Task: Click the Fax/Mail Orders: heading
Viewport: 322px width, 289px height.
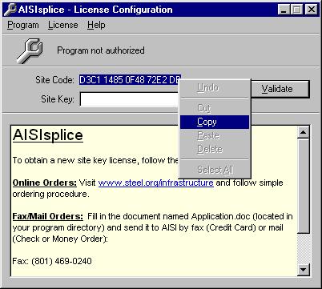Action: [48, 216]
